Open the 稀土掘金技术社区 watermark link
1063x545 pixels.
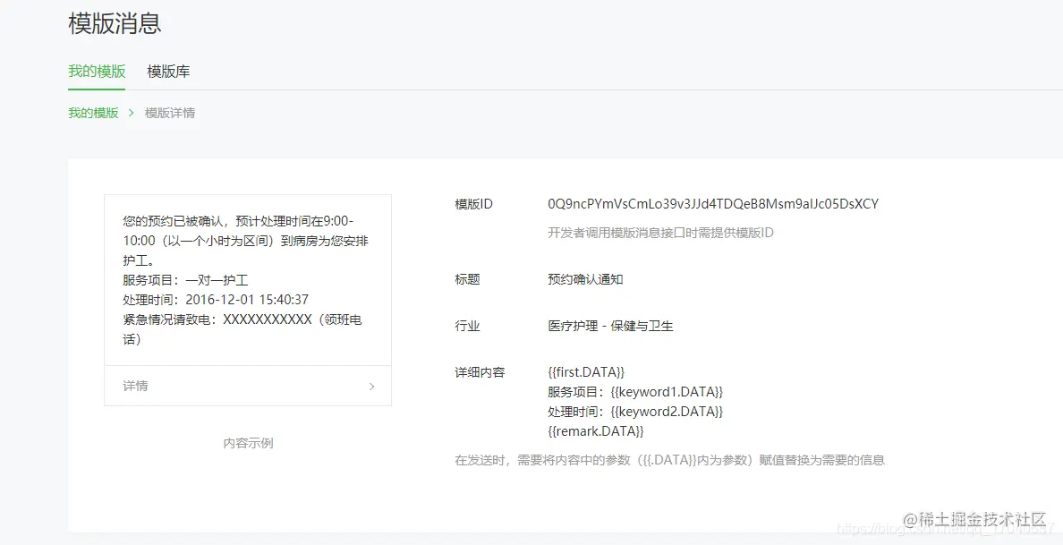coord(974,517)
